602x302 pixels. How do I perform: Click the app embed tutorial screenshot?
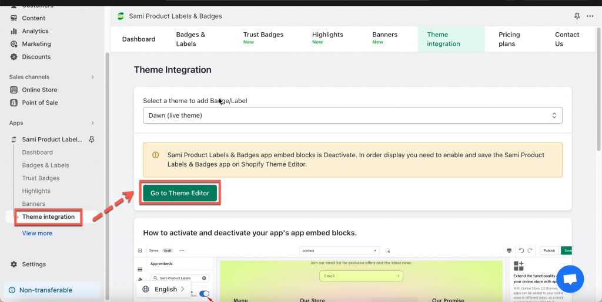point(353,273)
